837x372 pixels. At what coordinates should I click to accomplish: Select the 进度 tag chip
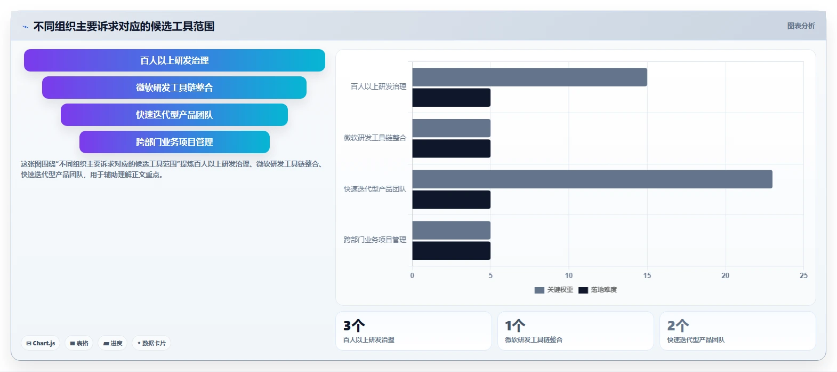[x=112, y=343]
